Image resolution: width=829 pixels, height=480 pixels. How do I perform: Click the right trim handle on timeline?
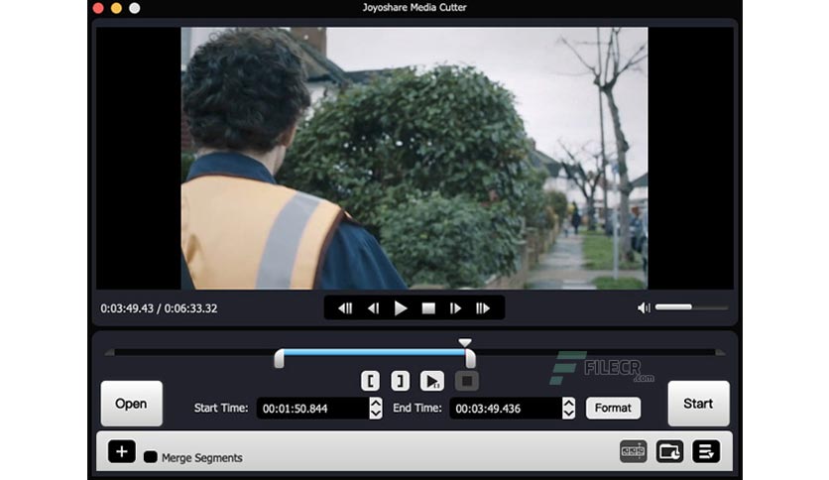470,358
